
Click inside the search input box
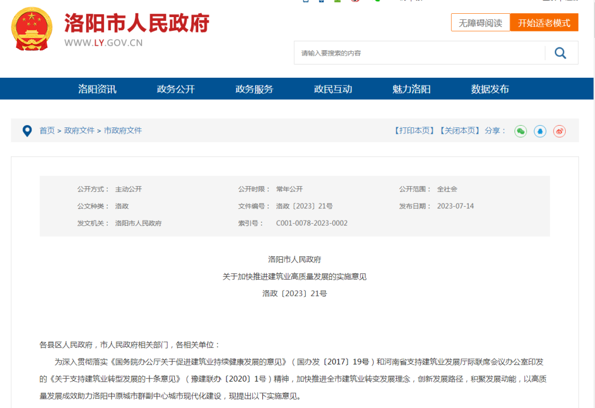pyautogui.click(x=386, y=52)
